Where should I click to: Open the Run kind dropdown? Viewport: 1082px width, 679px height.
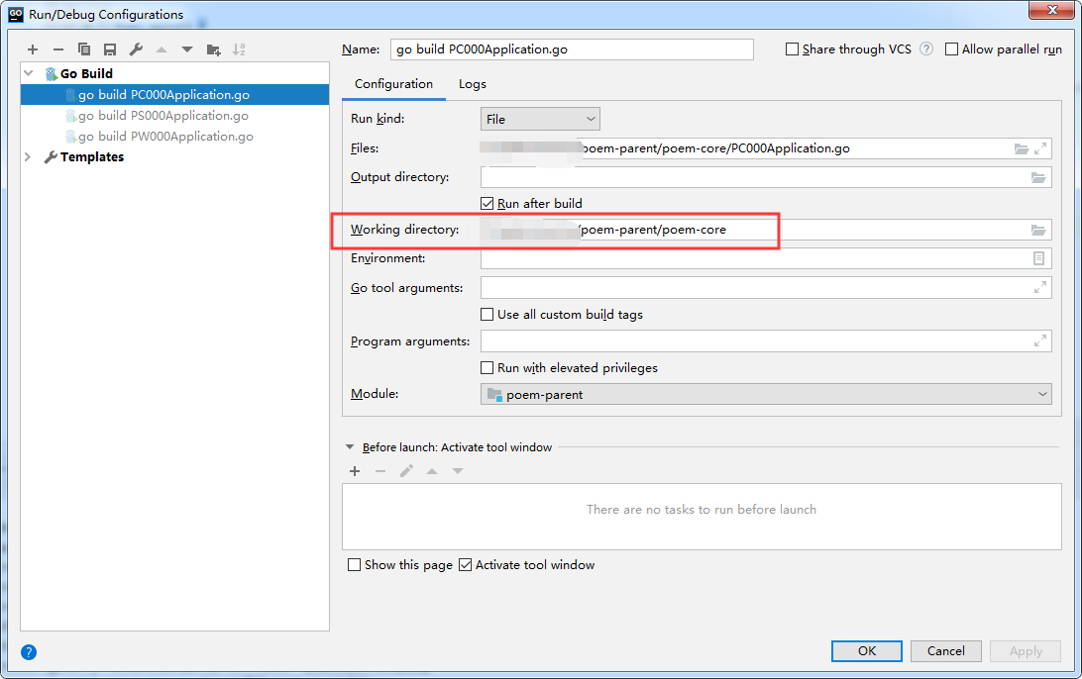pyautogui.click(x=540, y=119)
